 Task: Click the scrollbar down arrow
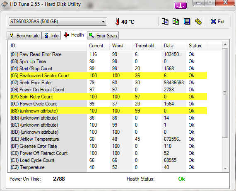(x=225, y=168)
